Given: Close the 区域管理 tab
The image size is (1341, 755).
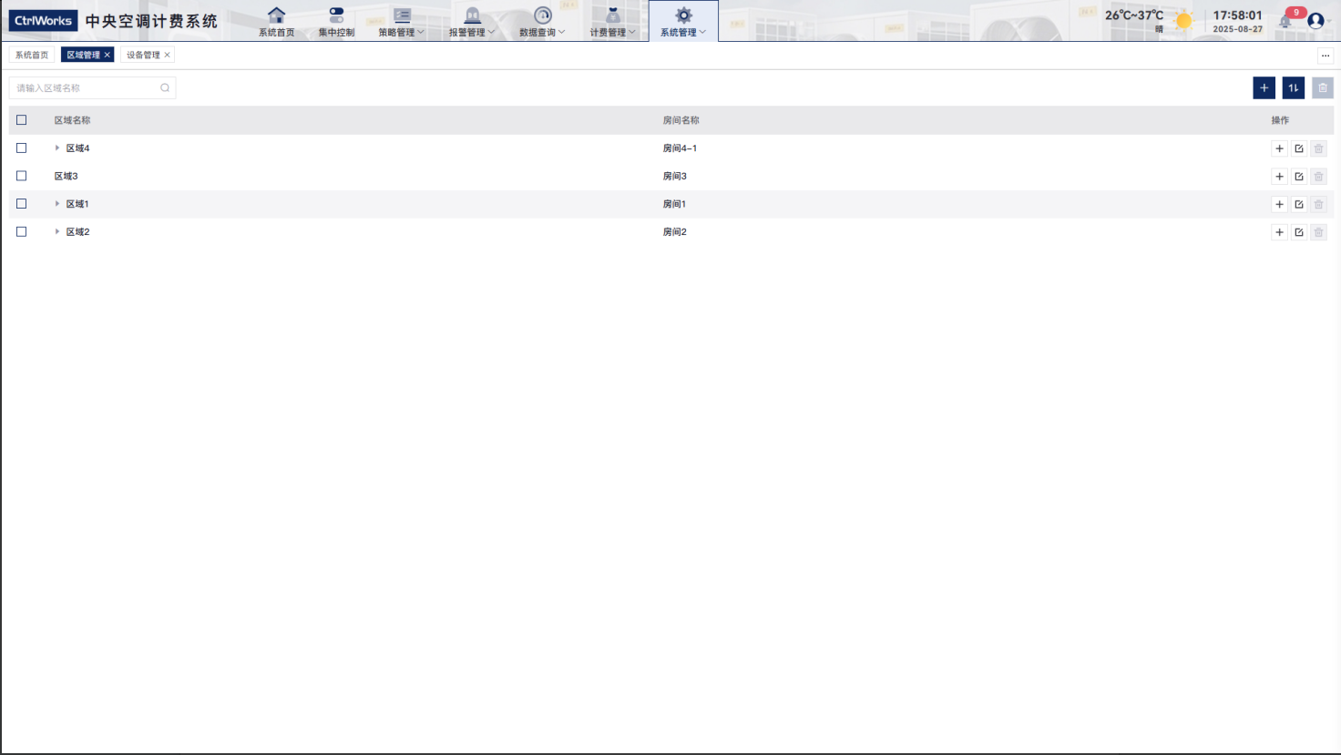Looking at the screenshot, I should (107, 56).
